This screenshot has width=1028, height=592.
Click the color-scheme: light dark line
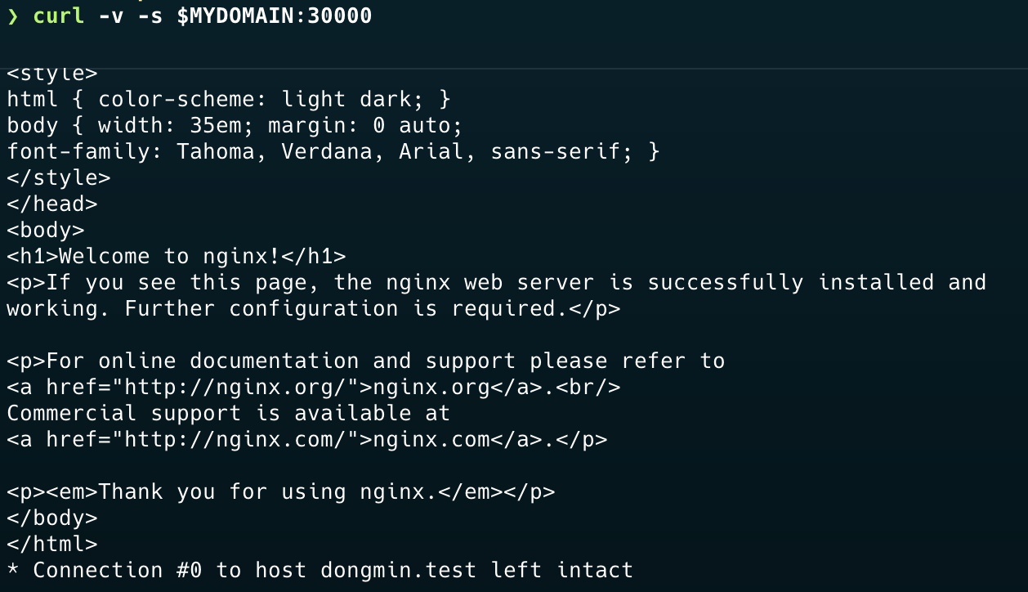point(229,99)
